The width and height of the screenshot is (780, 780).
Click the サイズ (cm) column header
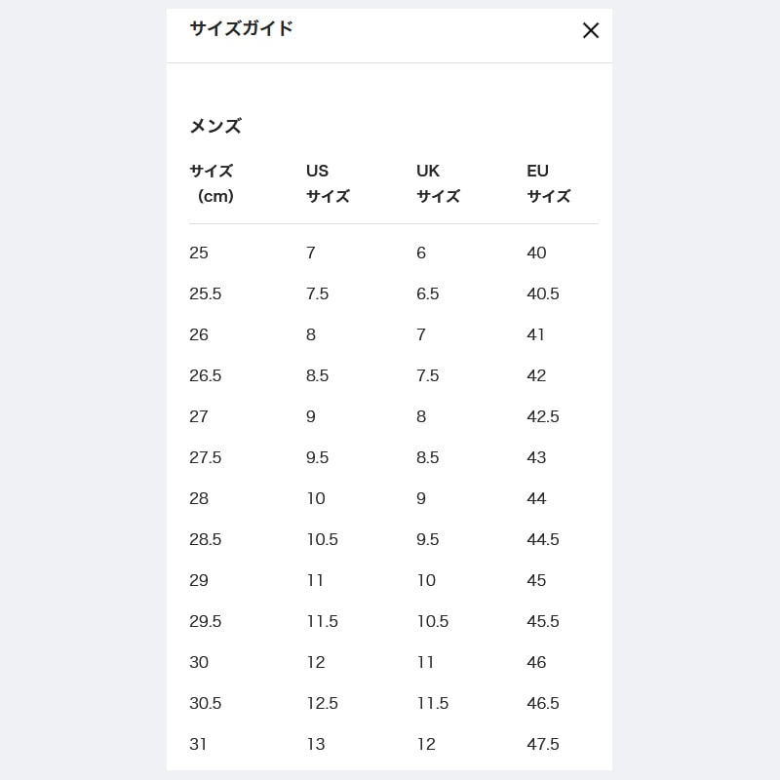[x=213, y=183]
